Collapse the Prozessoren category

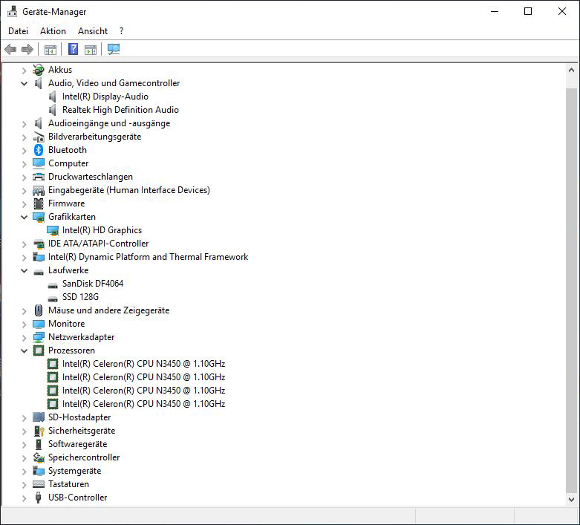click(24, 350)
